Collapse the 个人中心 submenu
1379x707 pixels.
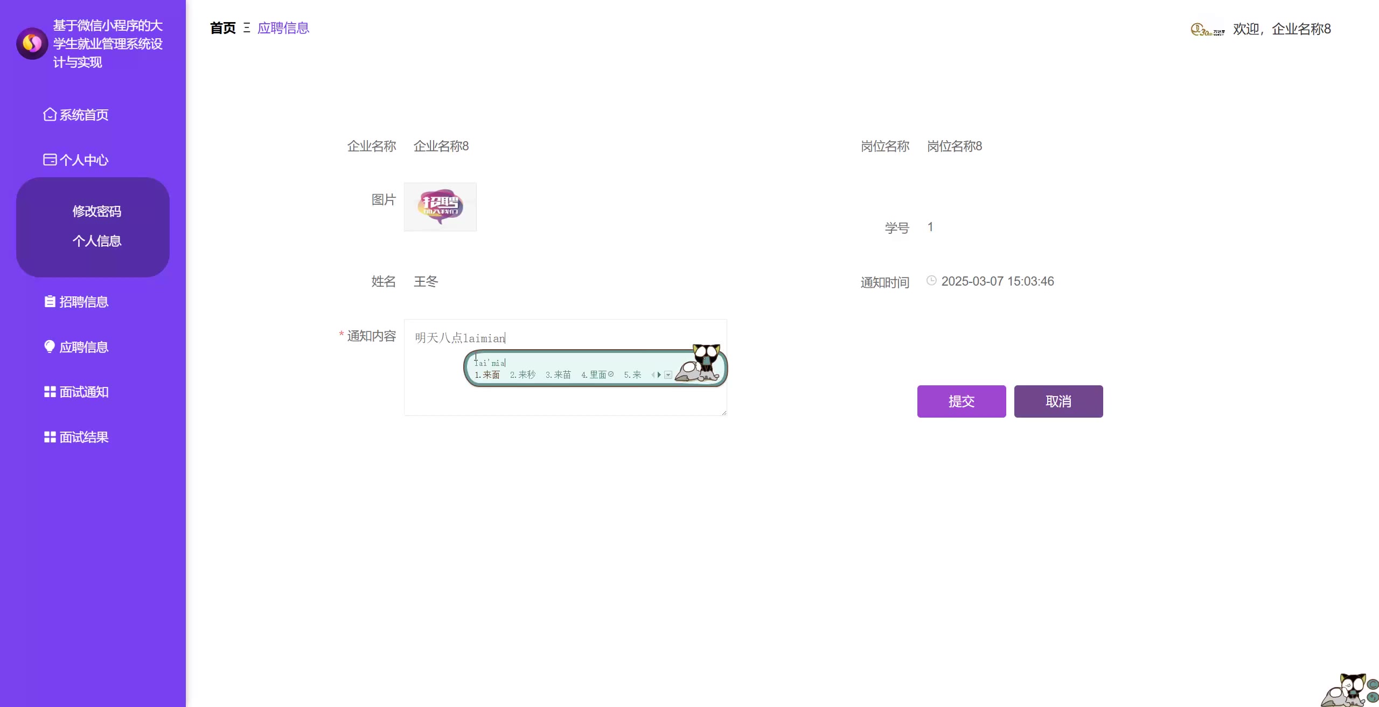[83, 160]
